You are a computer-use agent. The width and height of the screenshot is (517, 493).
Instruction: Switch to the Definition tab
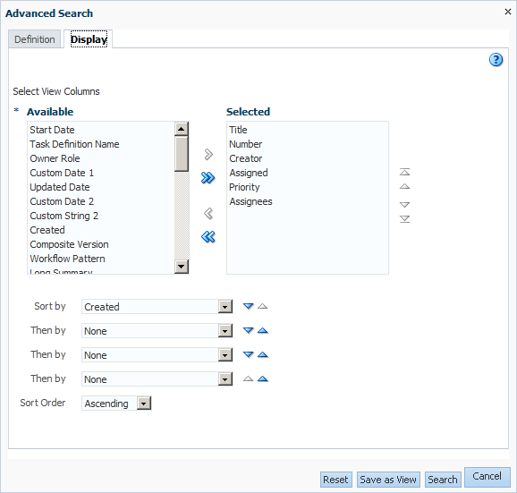click(x=35, y=39)
